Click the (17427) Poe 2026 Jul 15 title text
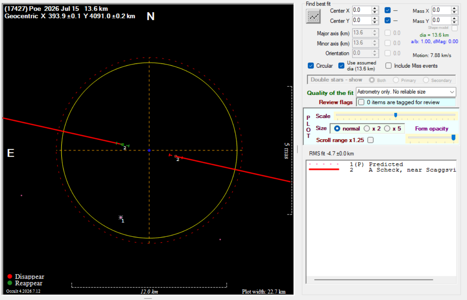The height and width of the screenshot is (300, 467). click(57, 8)
